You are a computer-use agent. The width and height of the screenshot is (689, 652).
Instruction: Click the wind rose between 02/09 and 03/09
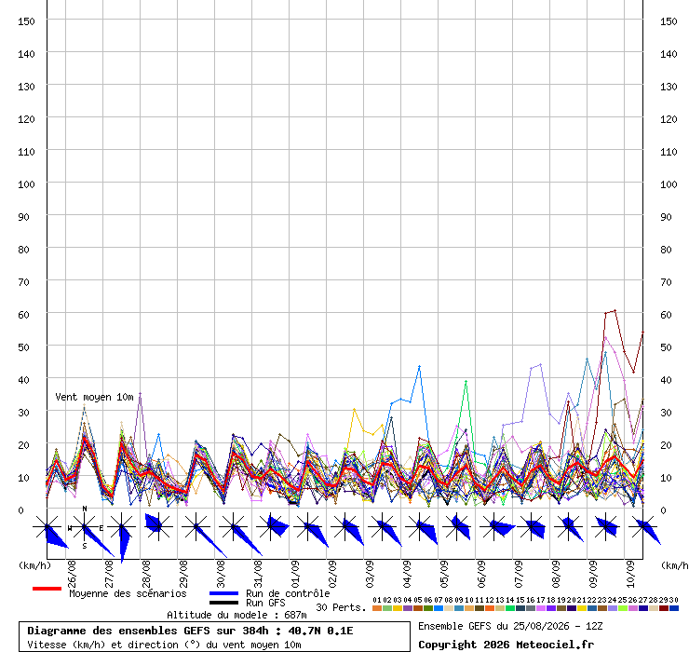(345, 526)
